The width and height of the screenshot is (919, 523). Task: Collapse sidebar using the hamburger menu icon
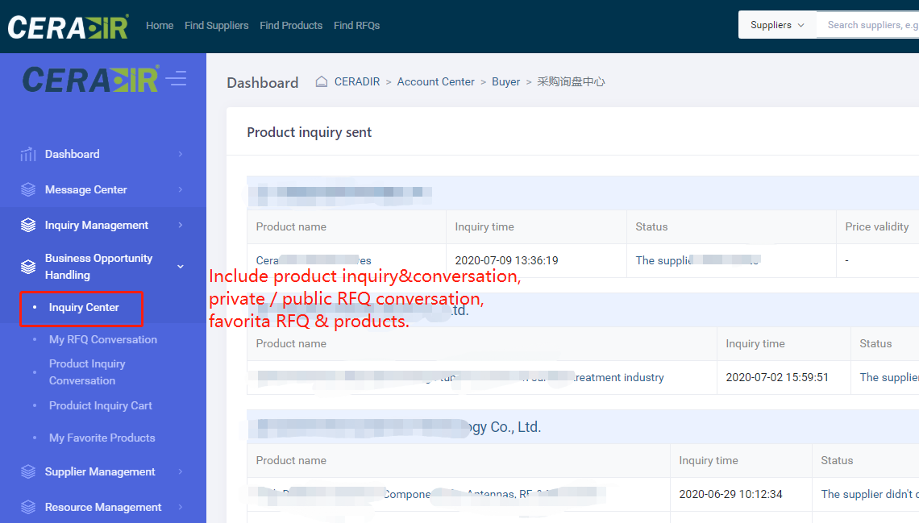coord(176,78)
